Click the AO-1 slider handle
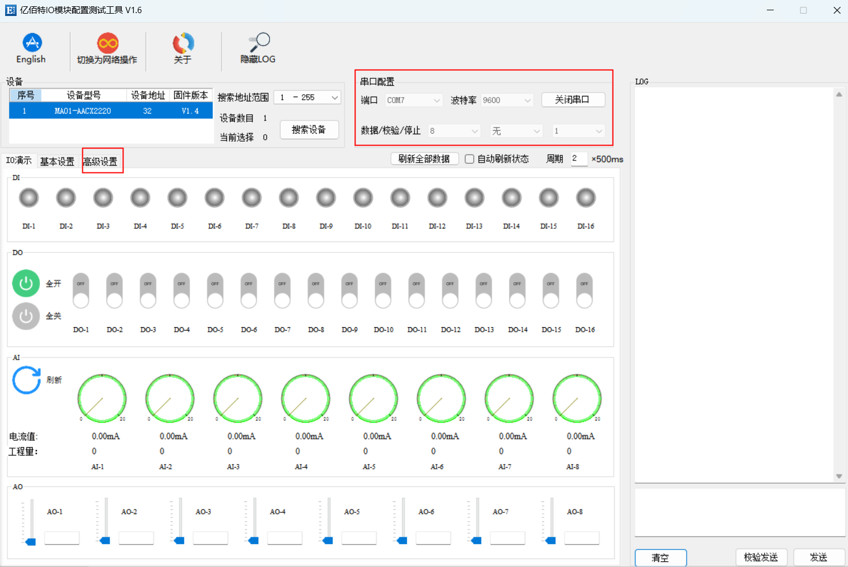The width and height of the screenshot is (848, 567). (x=30, y=541)
